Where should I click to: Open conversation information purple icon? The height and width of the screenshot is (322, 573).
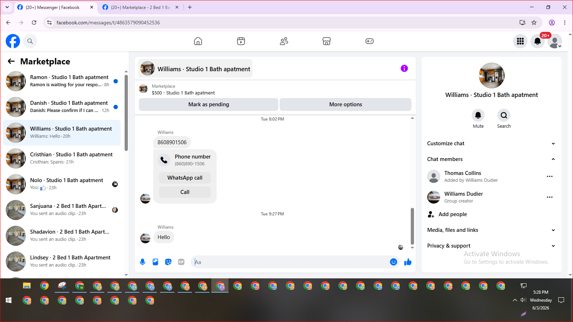tap(404, 68)
